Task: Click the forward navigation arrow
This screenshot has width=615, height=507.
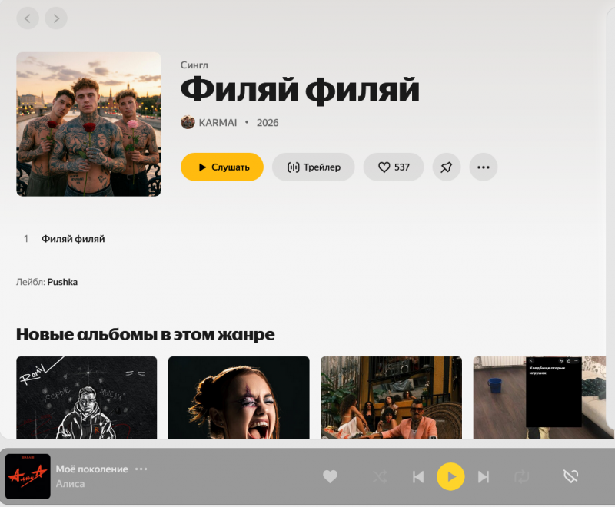Action: pos(56,18)
